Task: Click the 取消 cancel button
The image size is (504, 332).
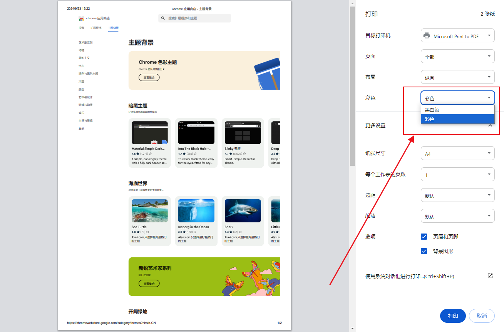Action: tap(482, 316)
